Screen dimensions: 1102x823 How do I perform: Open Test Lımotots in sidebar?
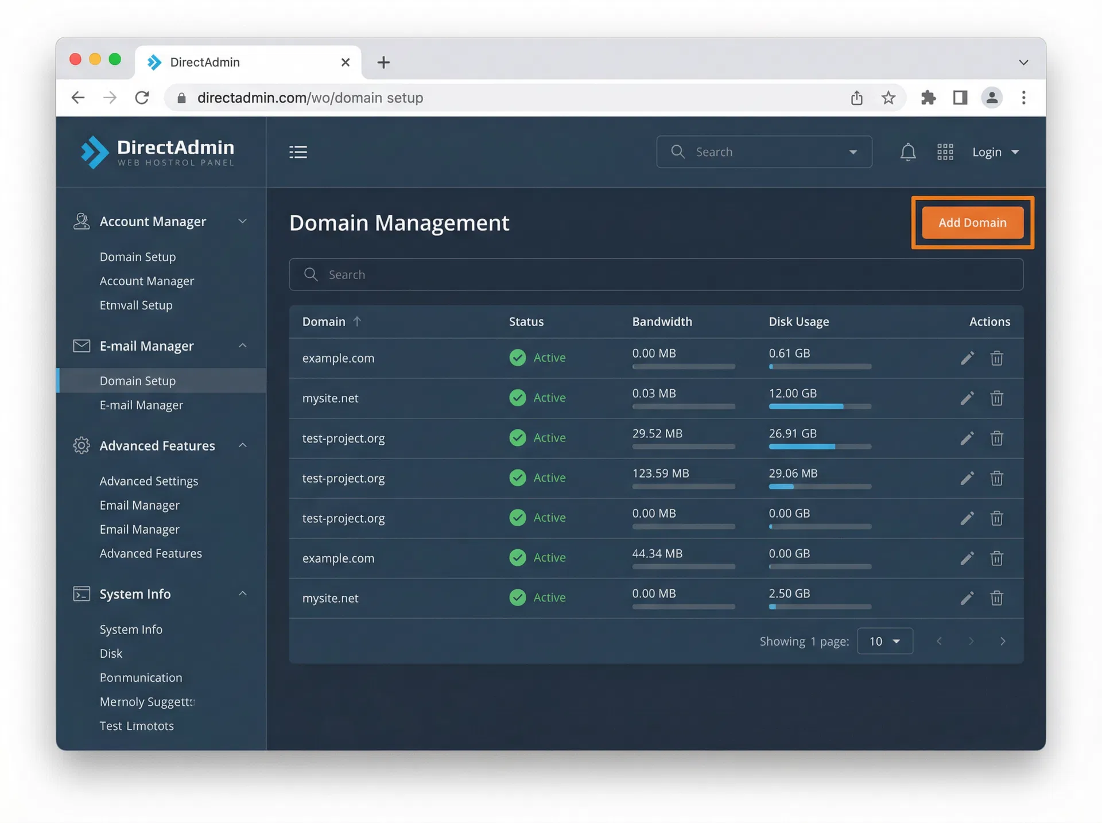pyautogui.click(x=137, y=726)
